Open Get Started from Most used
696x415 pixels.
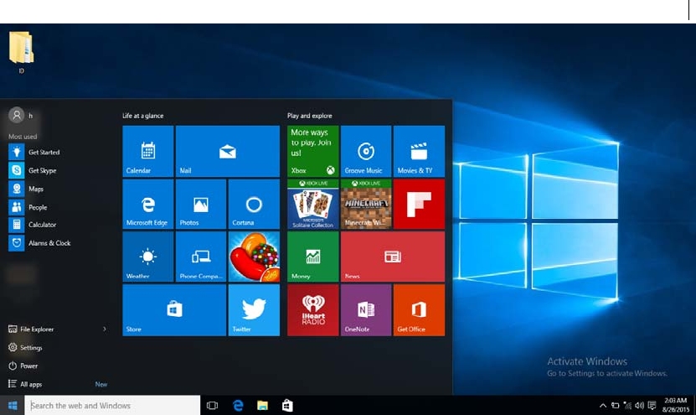click(x=34, y=152)
